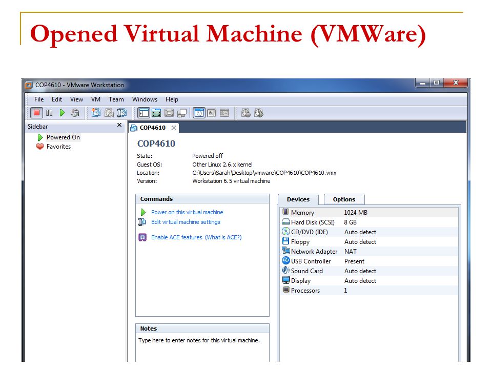
Task: Click Edit virtual machine settings link
Action: (186, 222)
